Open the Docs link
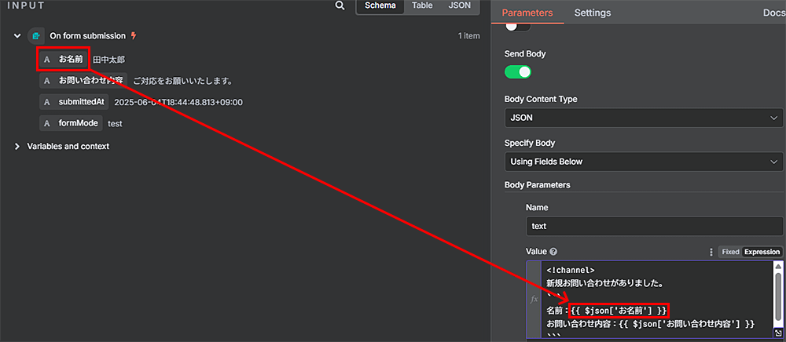The image size is (786, 342). (x=773, y=13)
